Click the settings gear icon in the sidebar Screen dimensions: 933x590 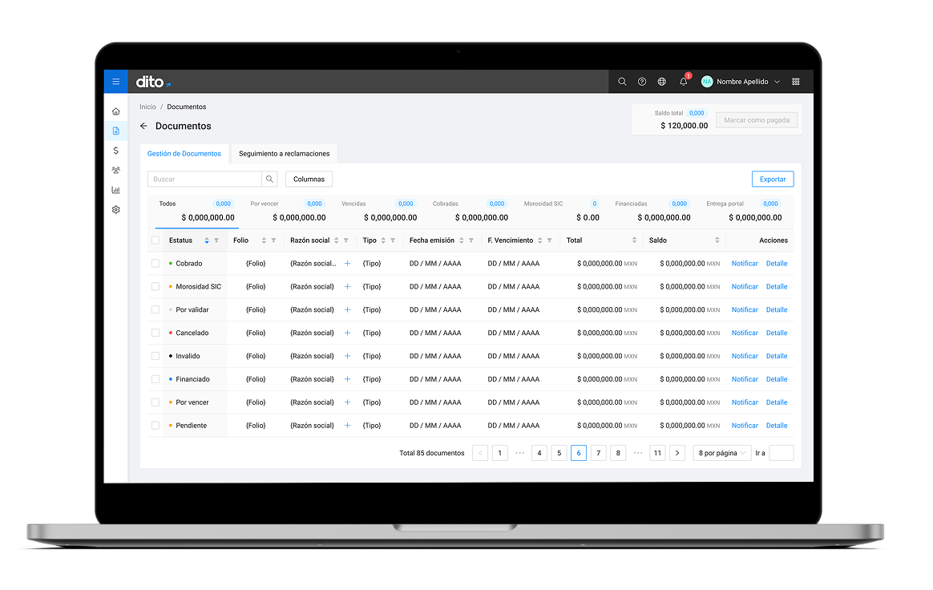tap(115, 210)
